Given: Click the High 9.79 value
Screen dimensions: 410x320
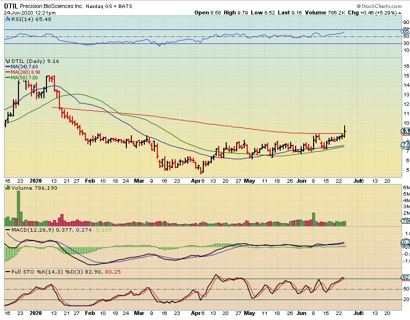Looking at the screenshot, I should click(236, 12).
